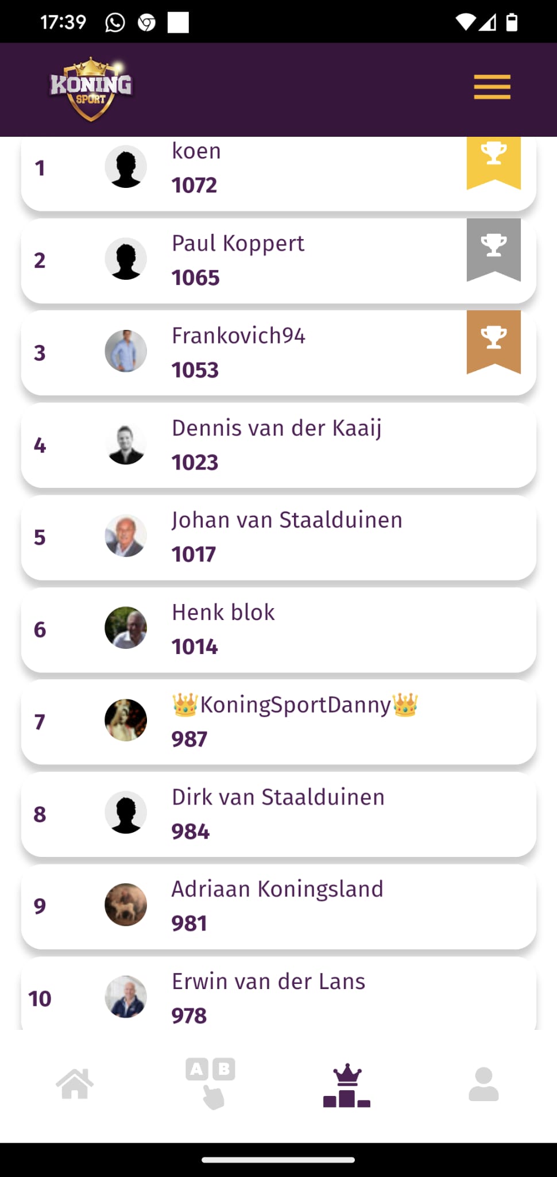Open the profile tab
The image size is (557, 1177).
tap(483, 1084)
